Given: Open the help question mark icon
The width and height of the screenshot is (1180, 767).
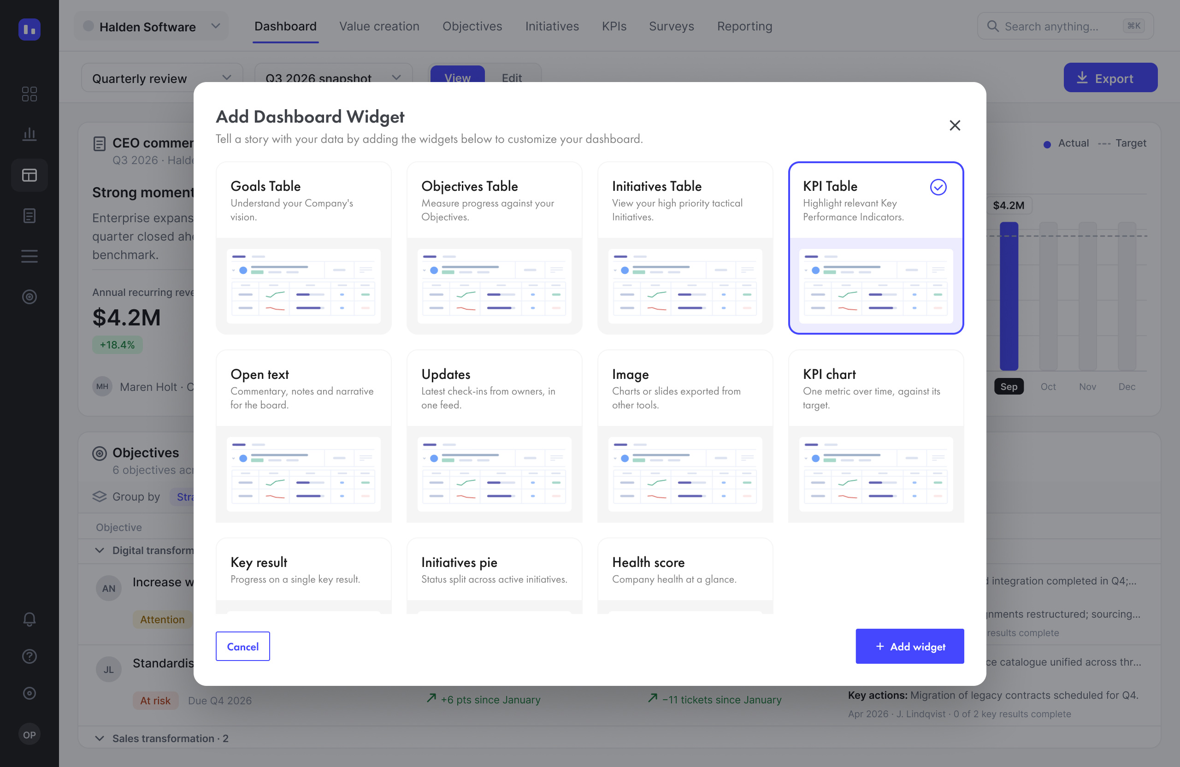Looking at the screenshot, I should coord(29,656).
